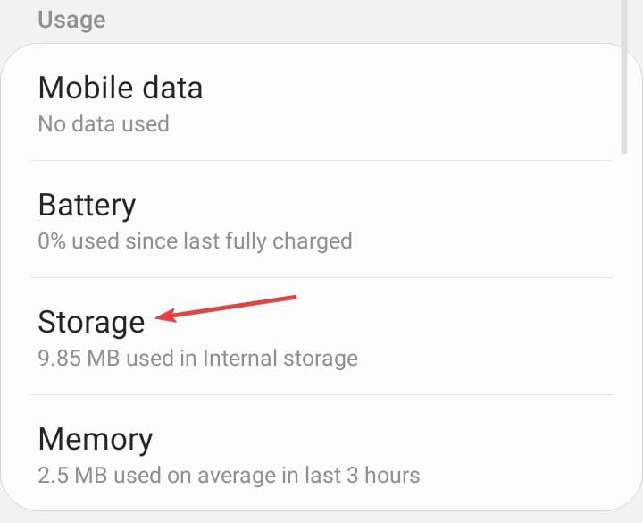The image size is (643, 523).
Task: Open the Memory usage entry
Action: 96,439
